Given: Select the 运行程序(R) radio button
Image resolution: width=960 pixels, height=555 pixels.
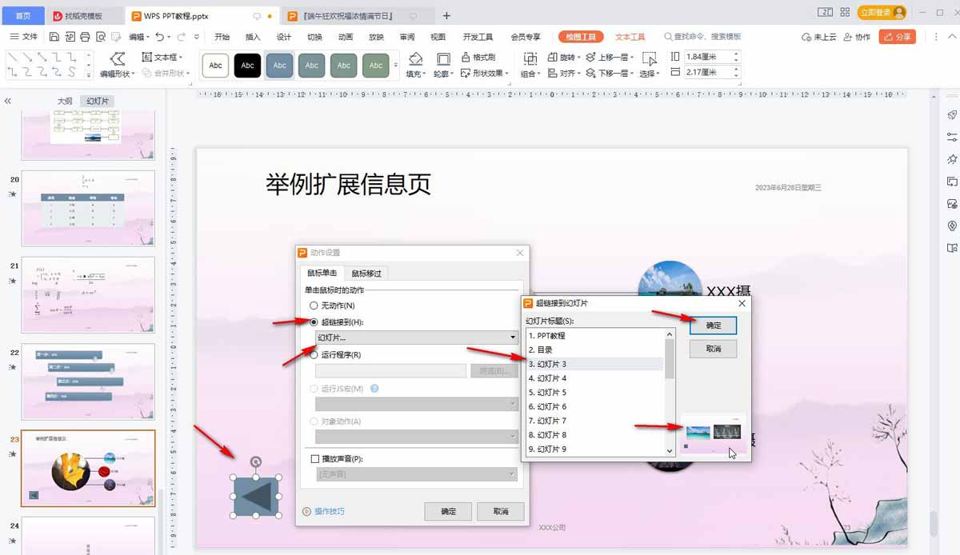Looking at the screenshot, I should 314,354.
